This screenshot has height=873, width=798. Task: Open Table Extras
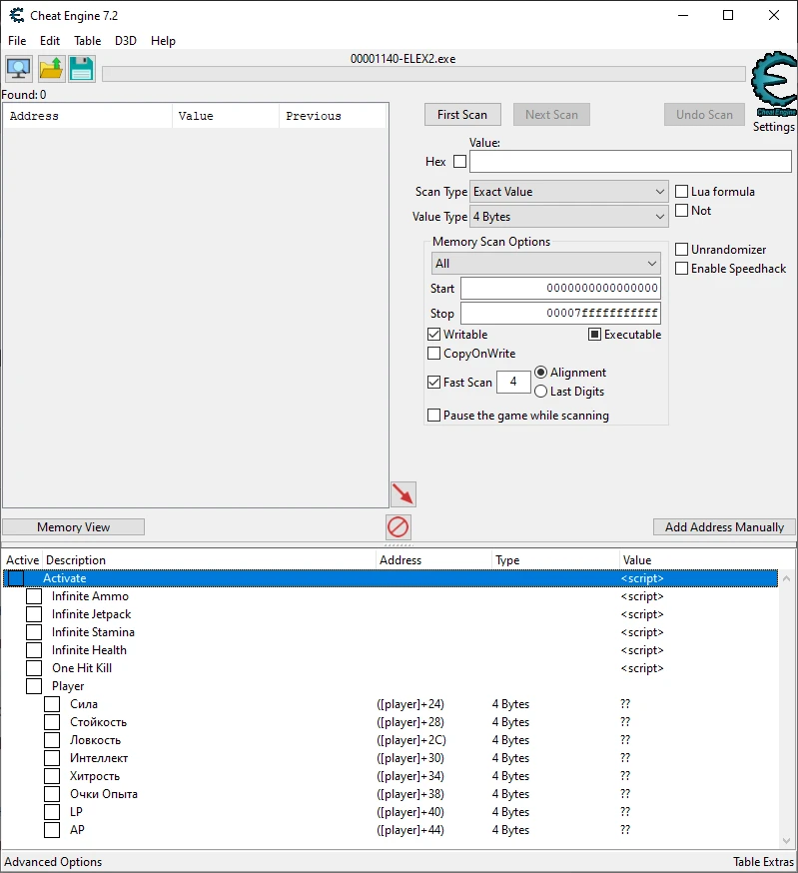pyautogui.click(x=763, y=862)
